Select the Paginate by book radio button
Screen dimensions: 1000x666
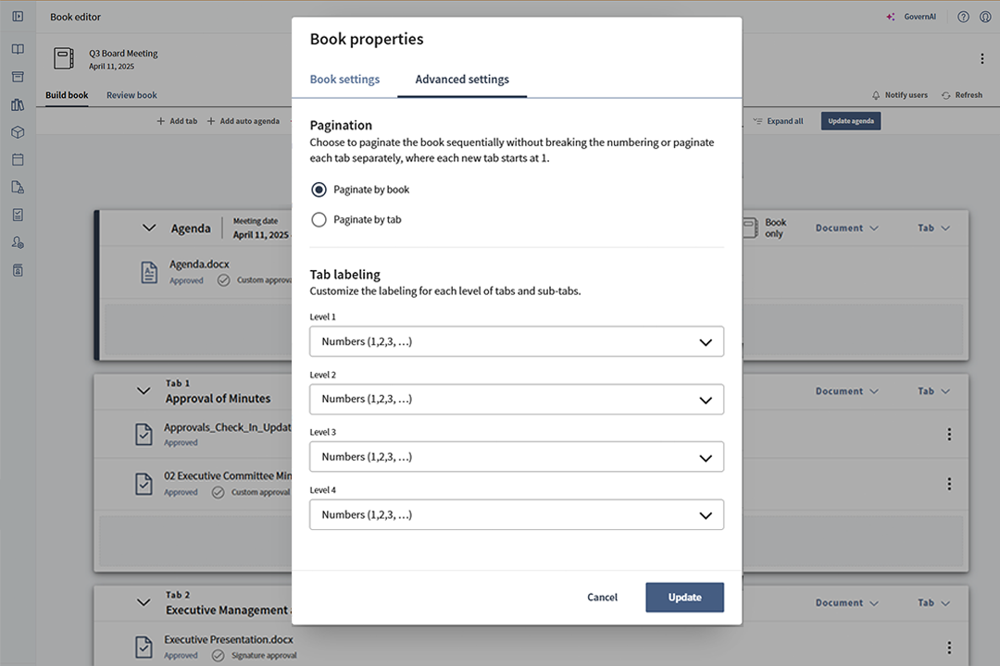point(319,189)
